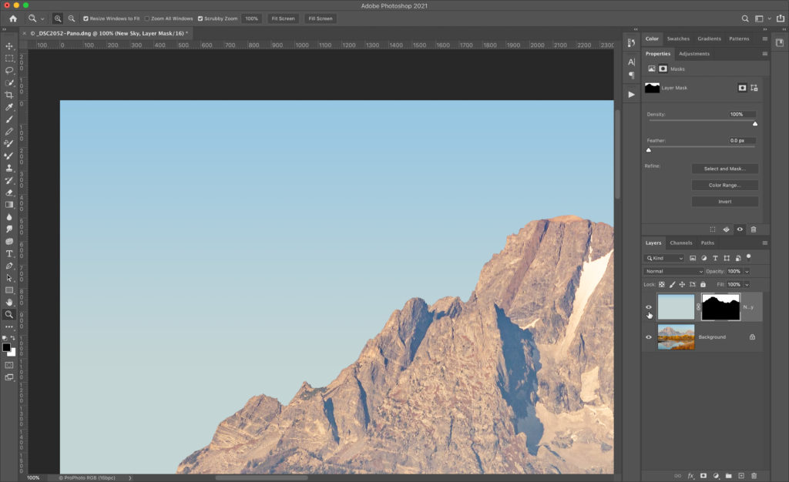Screen dimensions: 789x482
Task: Open the layer Kind filter dropdown
Action: (665, 258)
